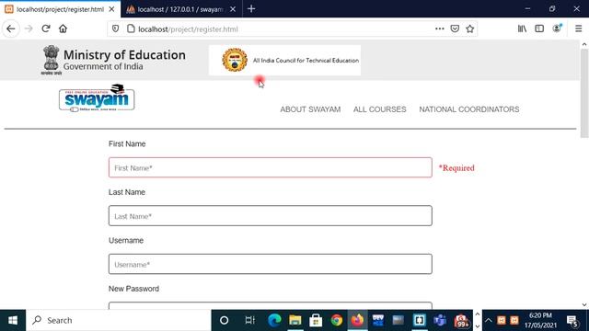This screenshot has width=589, height=331.
Task: Open the Firefox hamburger menu
Action: pos(579,29)
